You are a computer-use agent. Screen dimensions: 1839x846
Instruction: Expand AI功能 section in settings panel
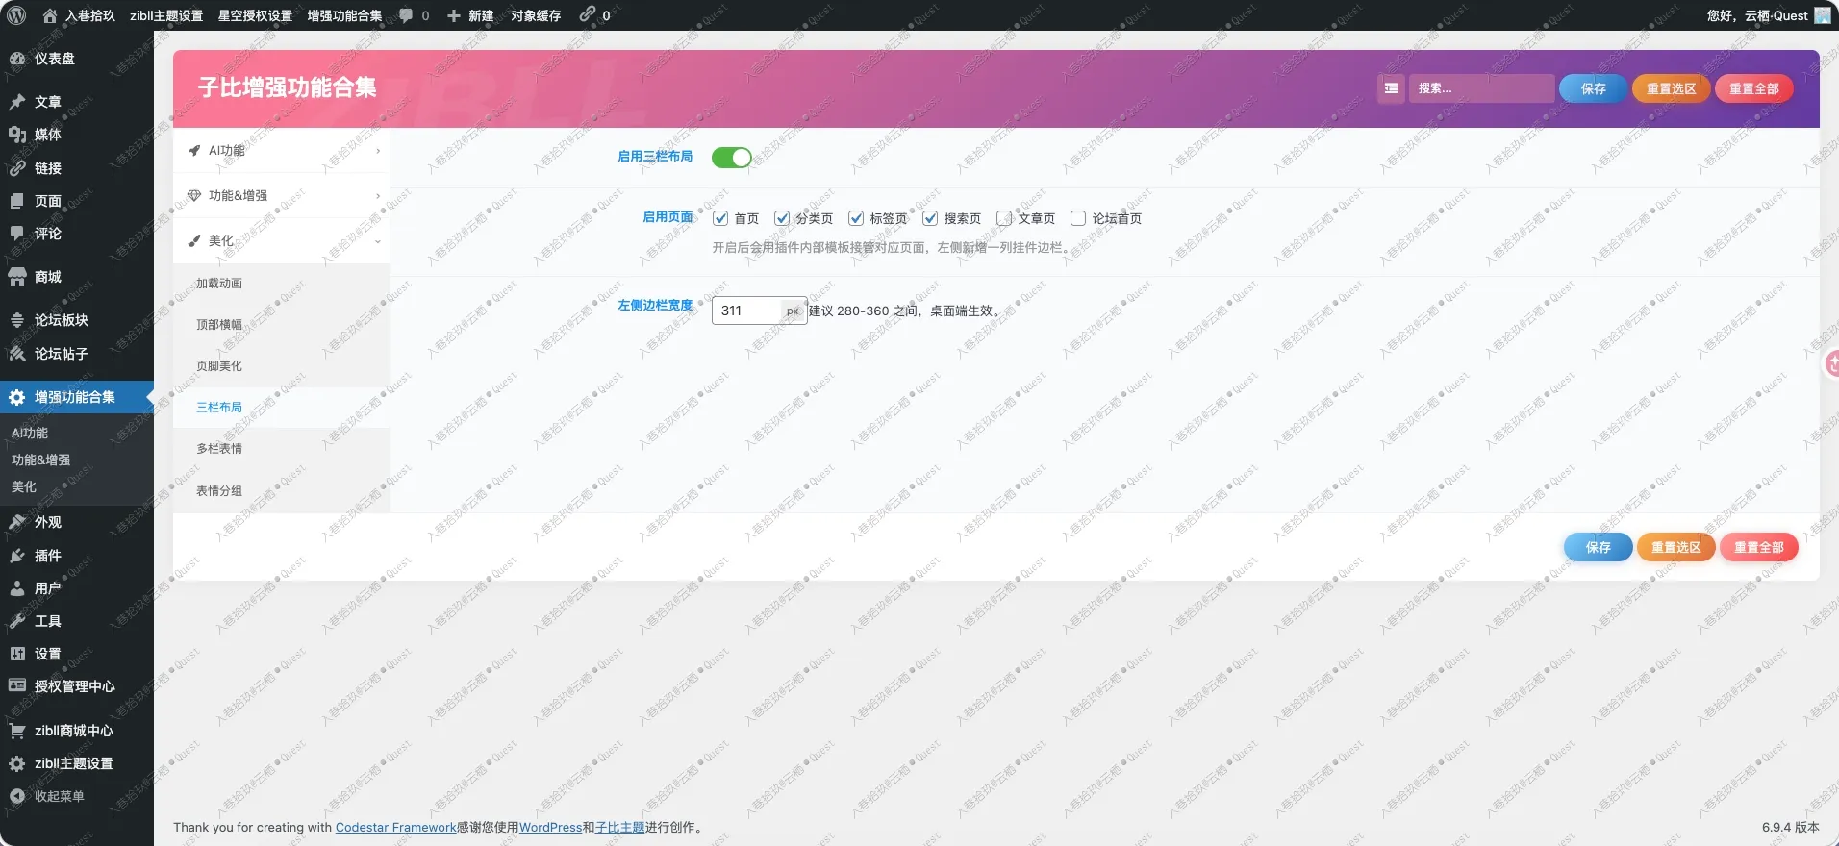click(x=282, y=151)
